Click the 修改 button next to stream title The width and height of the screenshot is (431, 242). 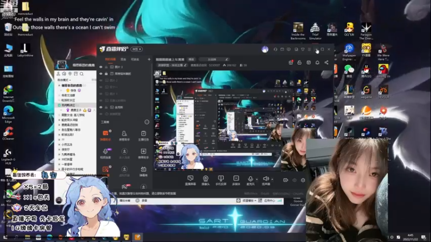point(191,59)
